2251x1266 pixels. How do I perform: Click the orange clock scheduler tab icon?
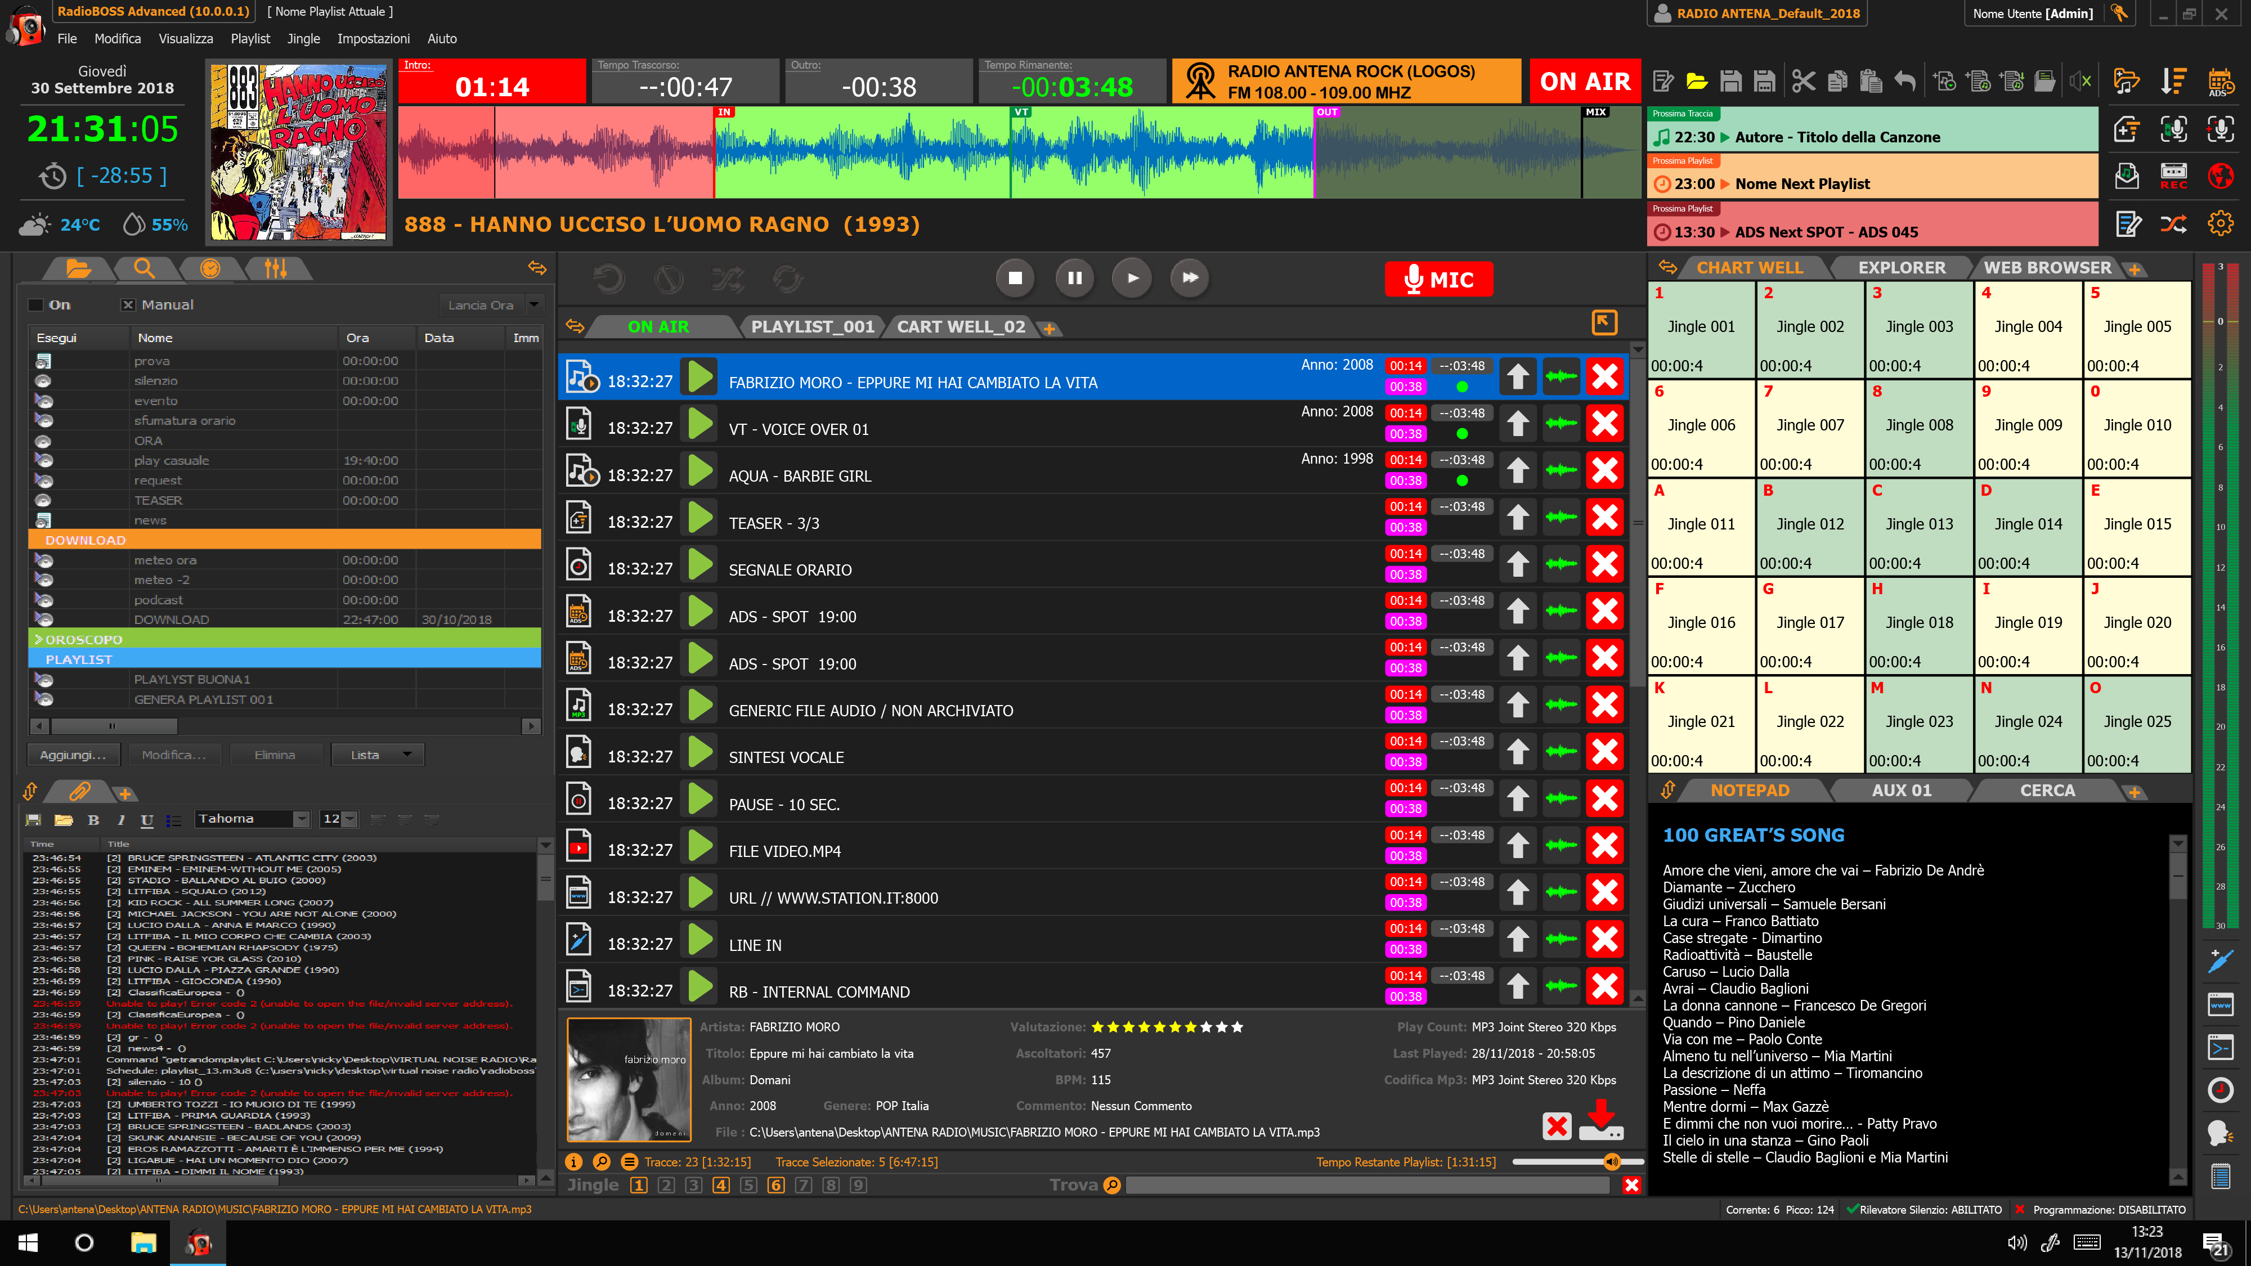(210, 268)
